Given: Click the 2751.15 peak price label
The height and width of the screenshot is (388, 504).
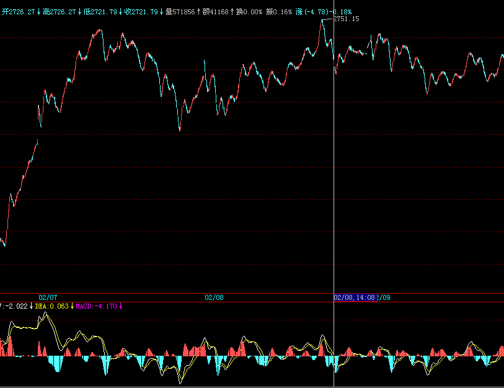Looking at the screenshot, I should [346, 19].
